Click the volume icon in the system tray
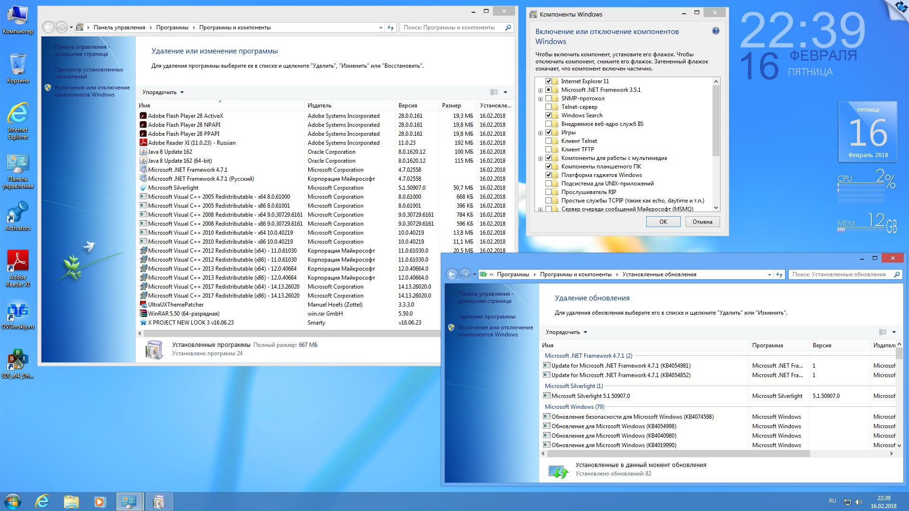 click(x=859, y=502)
